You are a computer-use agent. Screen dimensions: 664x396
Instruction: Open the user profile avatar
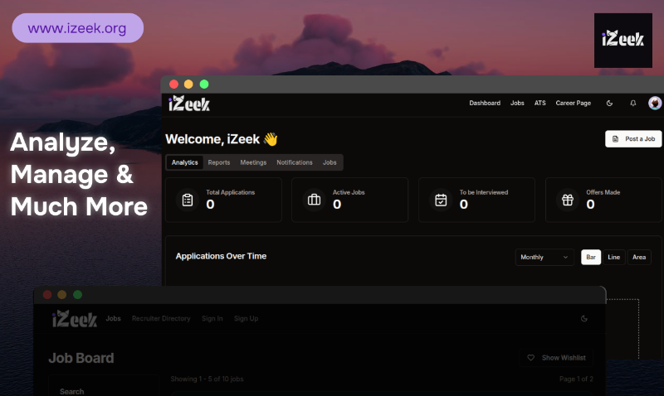655,104
